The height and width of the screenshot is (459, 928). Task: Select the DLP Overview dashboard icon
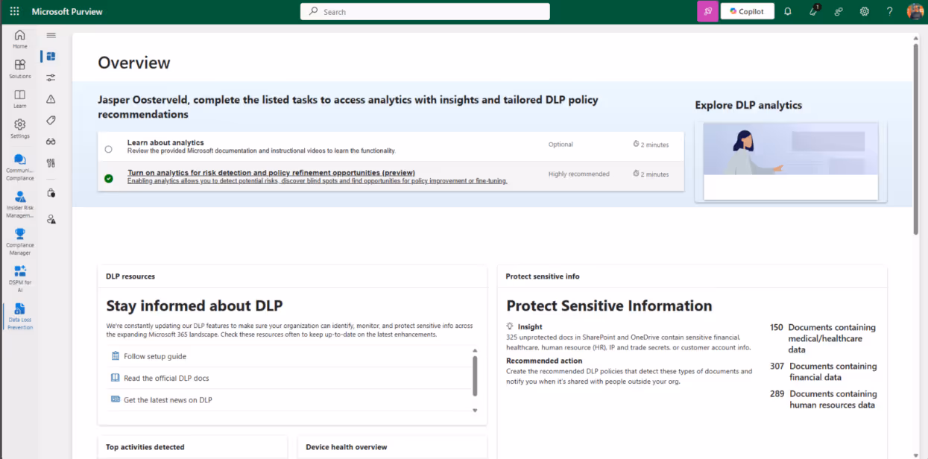click(51, 56)
